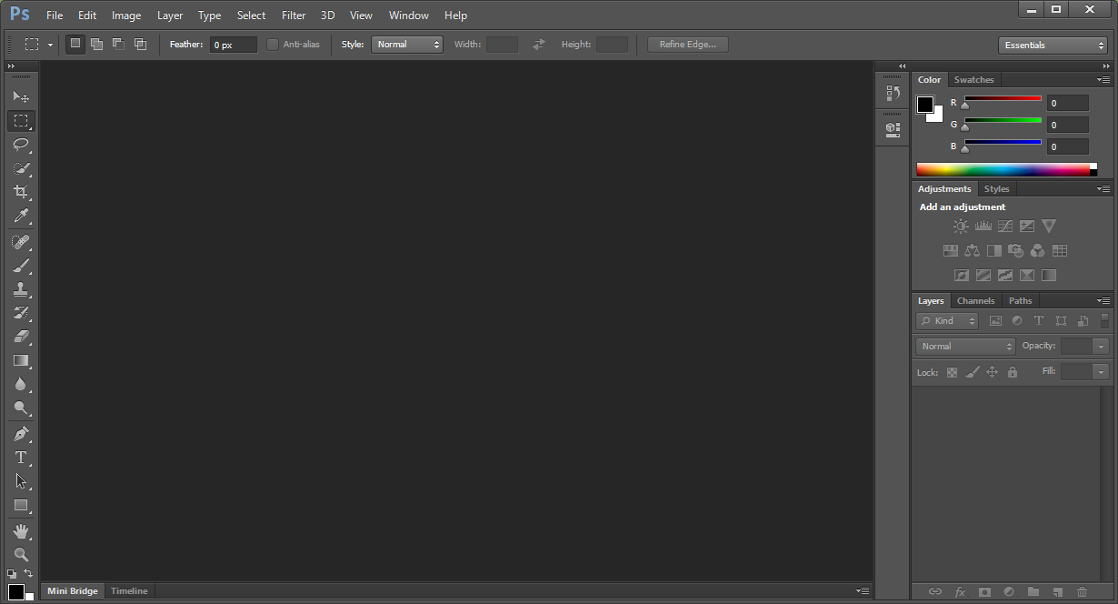Swap width and height values

pos(539,44)
